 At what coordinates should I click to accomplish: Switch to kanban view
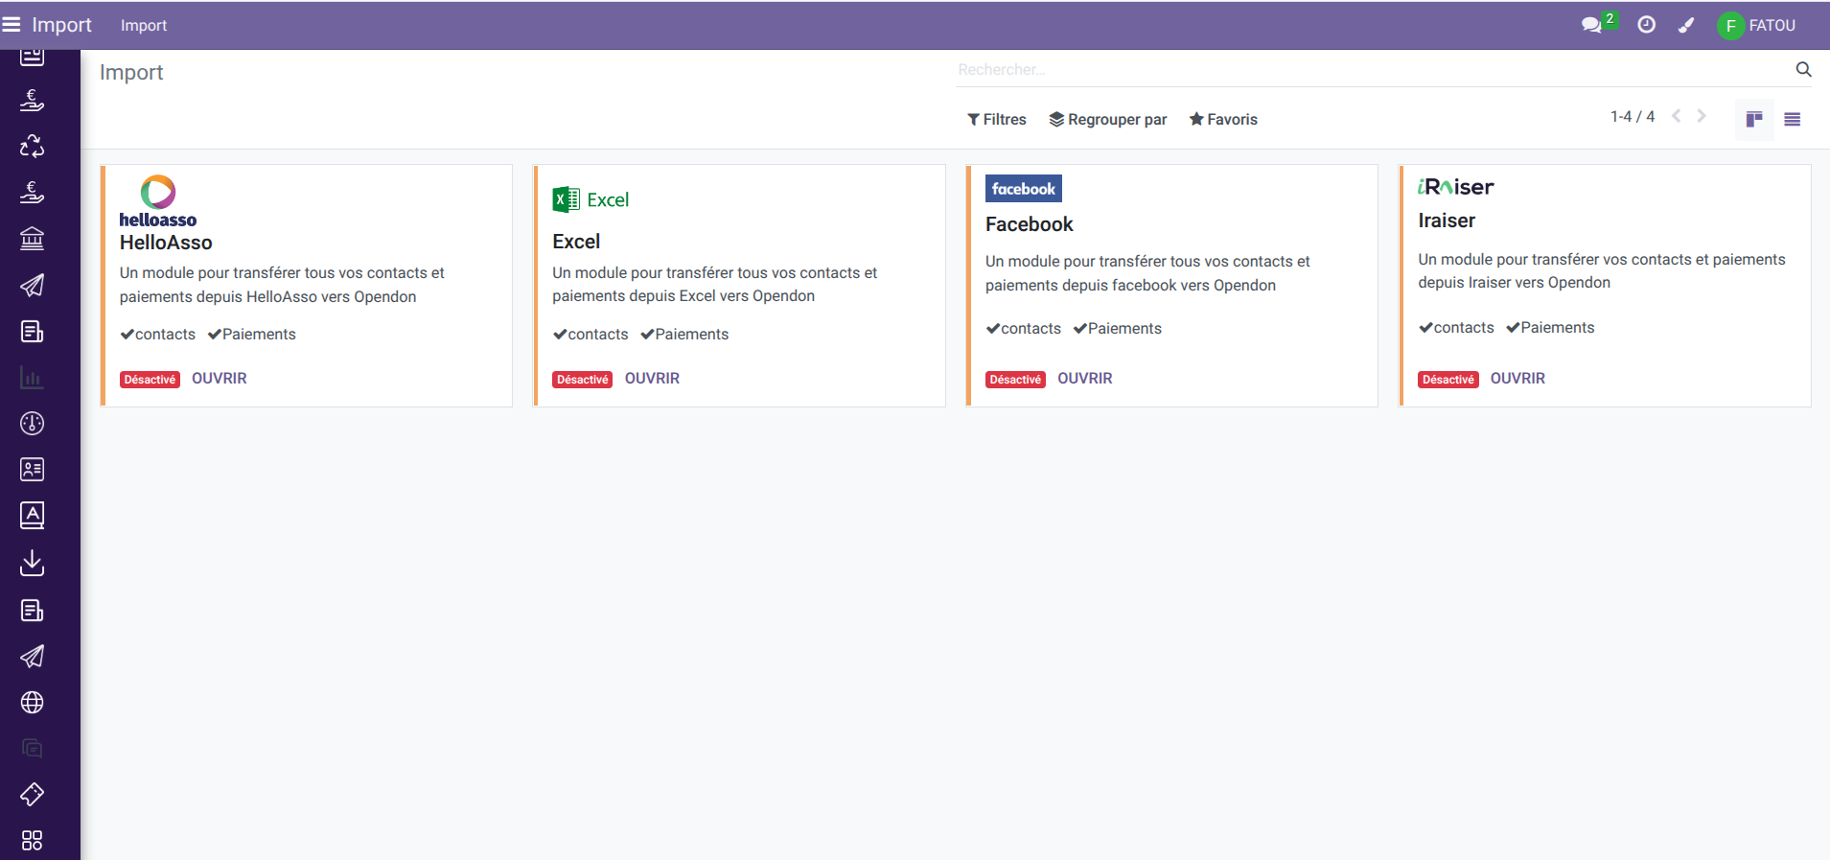point(1754,119)
